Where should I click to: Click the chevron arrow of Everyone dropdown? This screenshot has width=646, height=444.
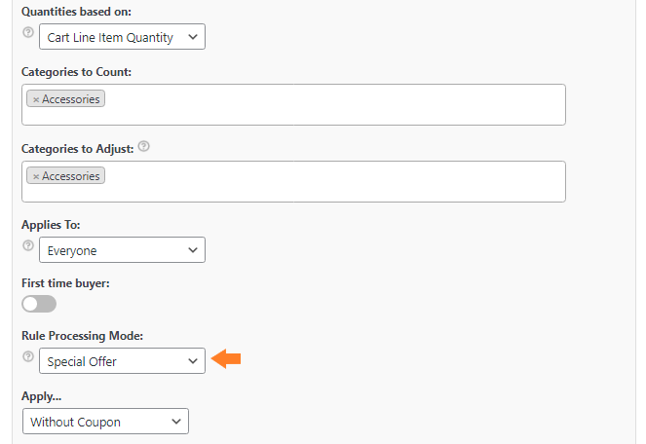[x=193, y=250]
